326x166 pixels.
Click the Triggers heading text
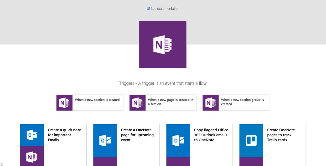(x=163, y=83)
